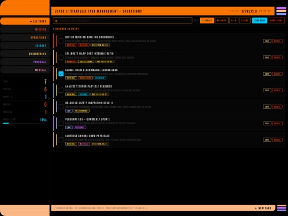Create a task with New Task button
This screenshot has width=288, height=216.
263,208
